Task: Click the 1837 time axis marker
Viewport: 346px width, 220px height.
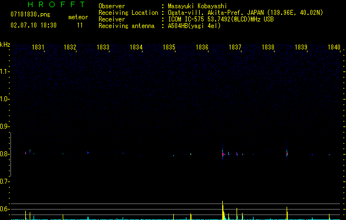Action: 235,47
